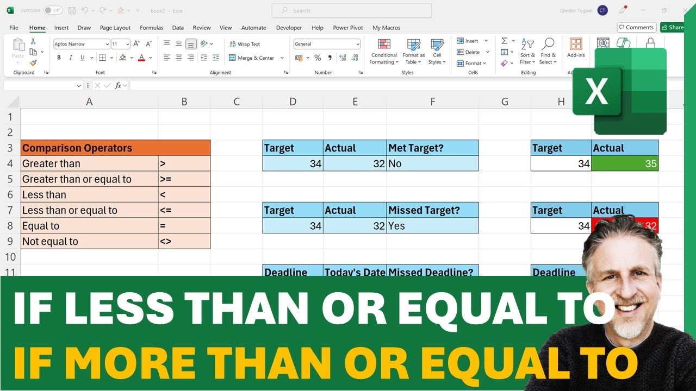Screen dimensions: 696x391
Task: Select the Met Target cell showing No
Action: pos(433,163)
